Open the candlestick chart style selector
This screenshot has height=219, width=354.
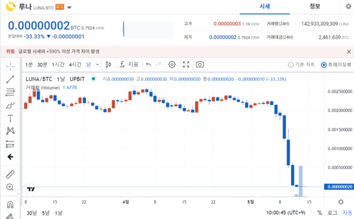coord(109,65)
